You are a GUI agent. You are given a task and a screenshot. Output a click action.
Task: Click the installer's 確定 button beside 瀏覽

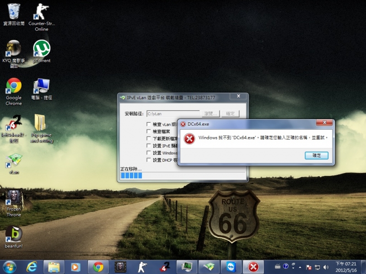pyautogui.click(x=231, y=114)
